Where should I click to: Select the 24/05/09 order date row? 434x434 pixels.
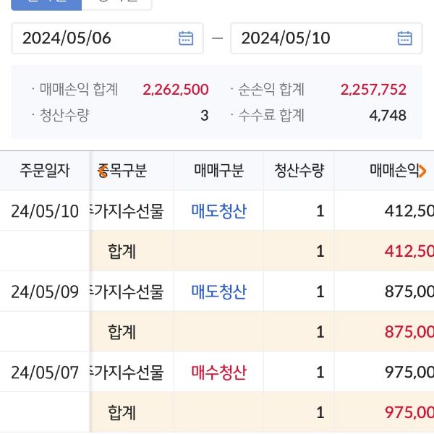point(45,292)
